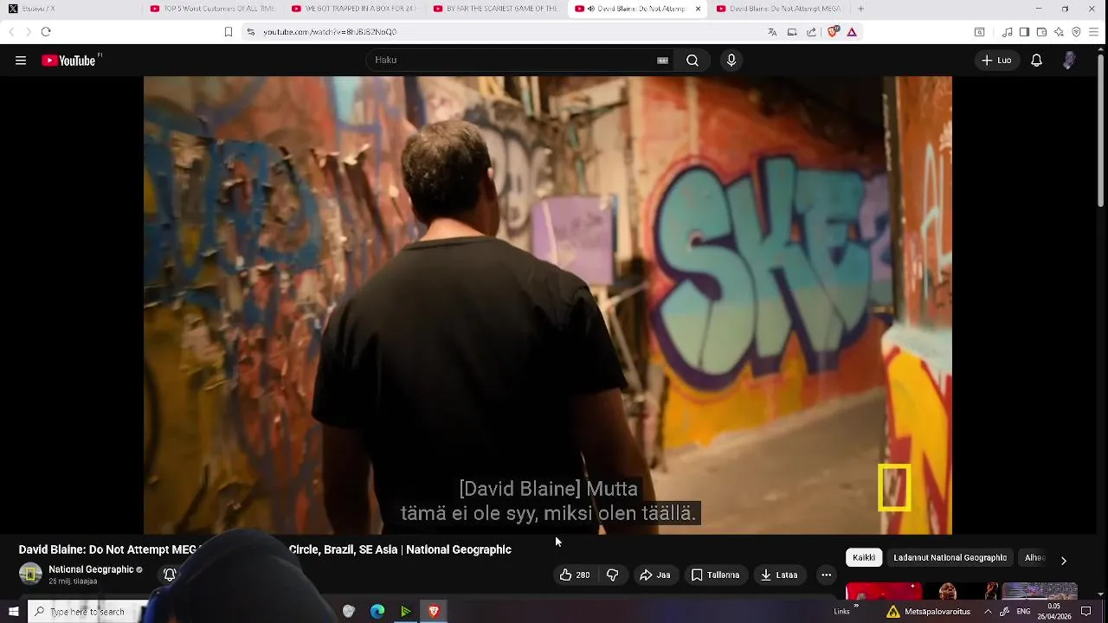Open the account avatar menu

pyautogui.click(x=1069, y=61)
